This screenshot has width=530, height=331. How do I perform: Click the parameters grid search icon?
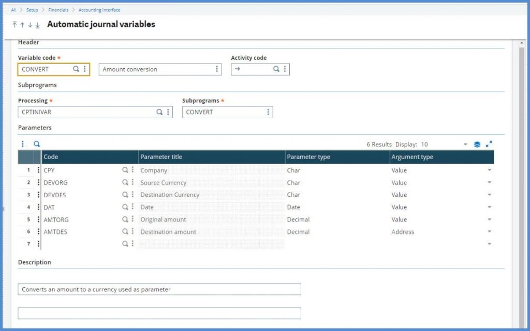37,145
